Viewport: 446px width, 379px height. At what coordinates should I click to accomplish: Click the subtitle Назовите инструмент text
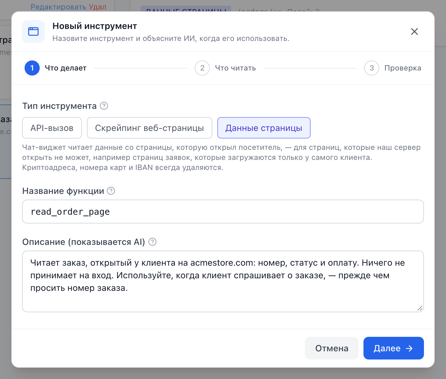171,38
